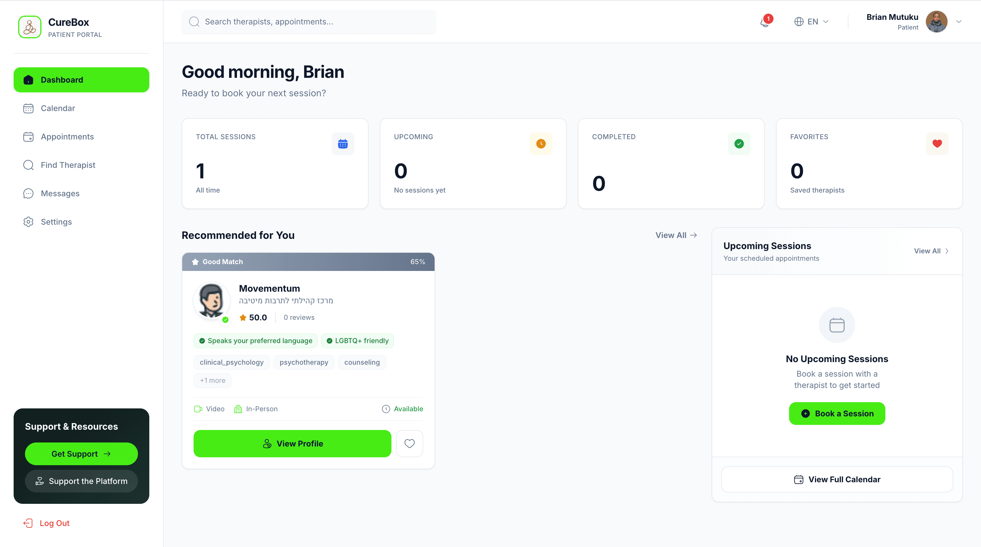Image resolution: width=981 pixels, height=547 pixels.
Task: Click Brian Mutuku's profile avatar
Action: [936, 22]
